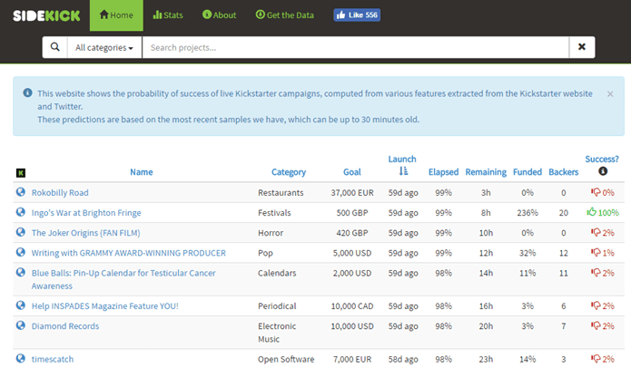
Task: Go to the About page
Action: (x=220, y=15)
